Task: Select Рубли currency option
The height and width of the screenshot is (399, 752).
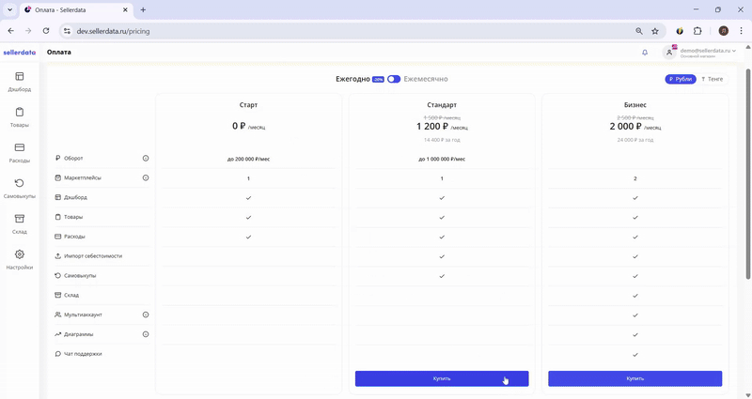Action: (681, 80)
